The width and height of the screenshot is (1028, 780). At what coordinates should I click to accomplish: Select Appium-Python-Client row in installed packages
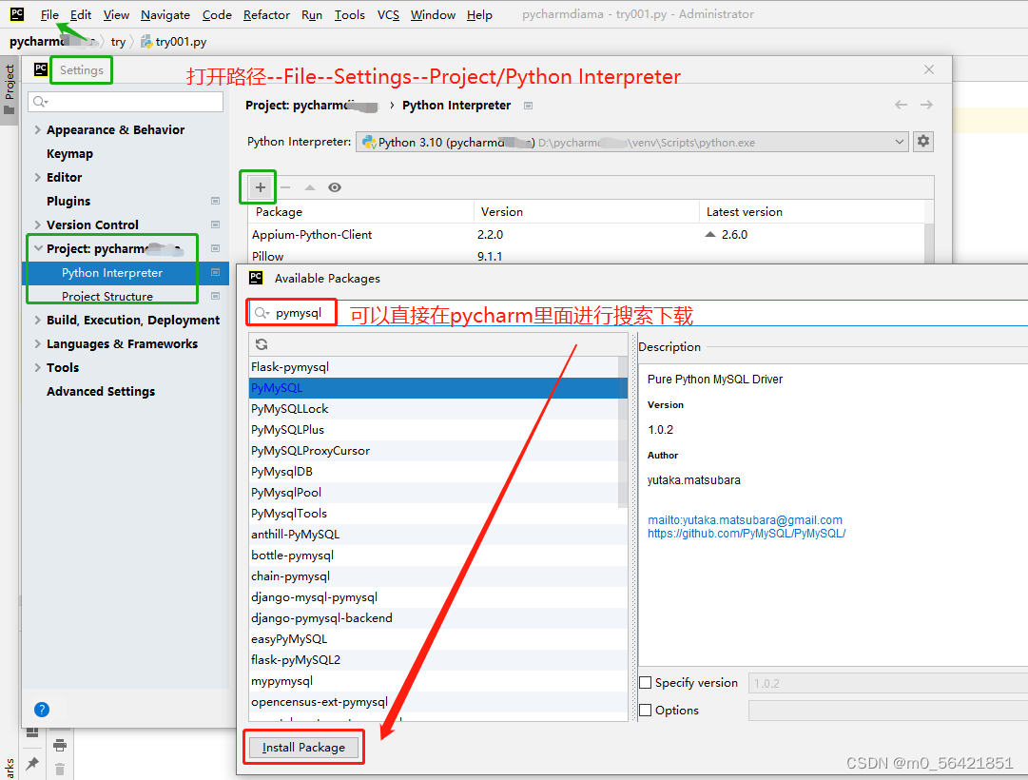coord(586,234)
